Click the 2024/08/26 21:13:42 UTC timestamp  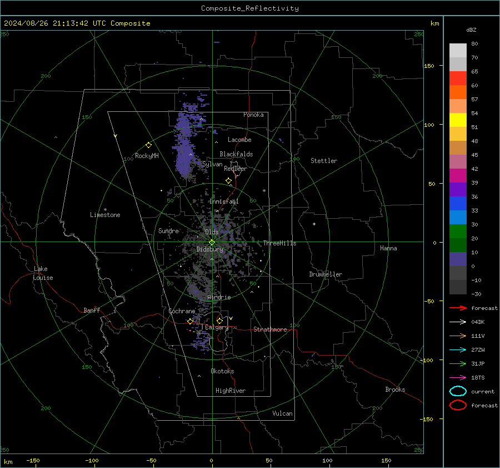coord(54,23)
